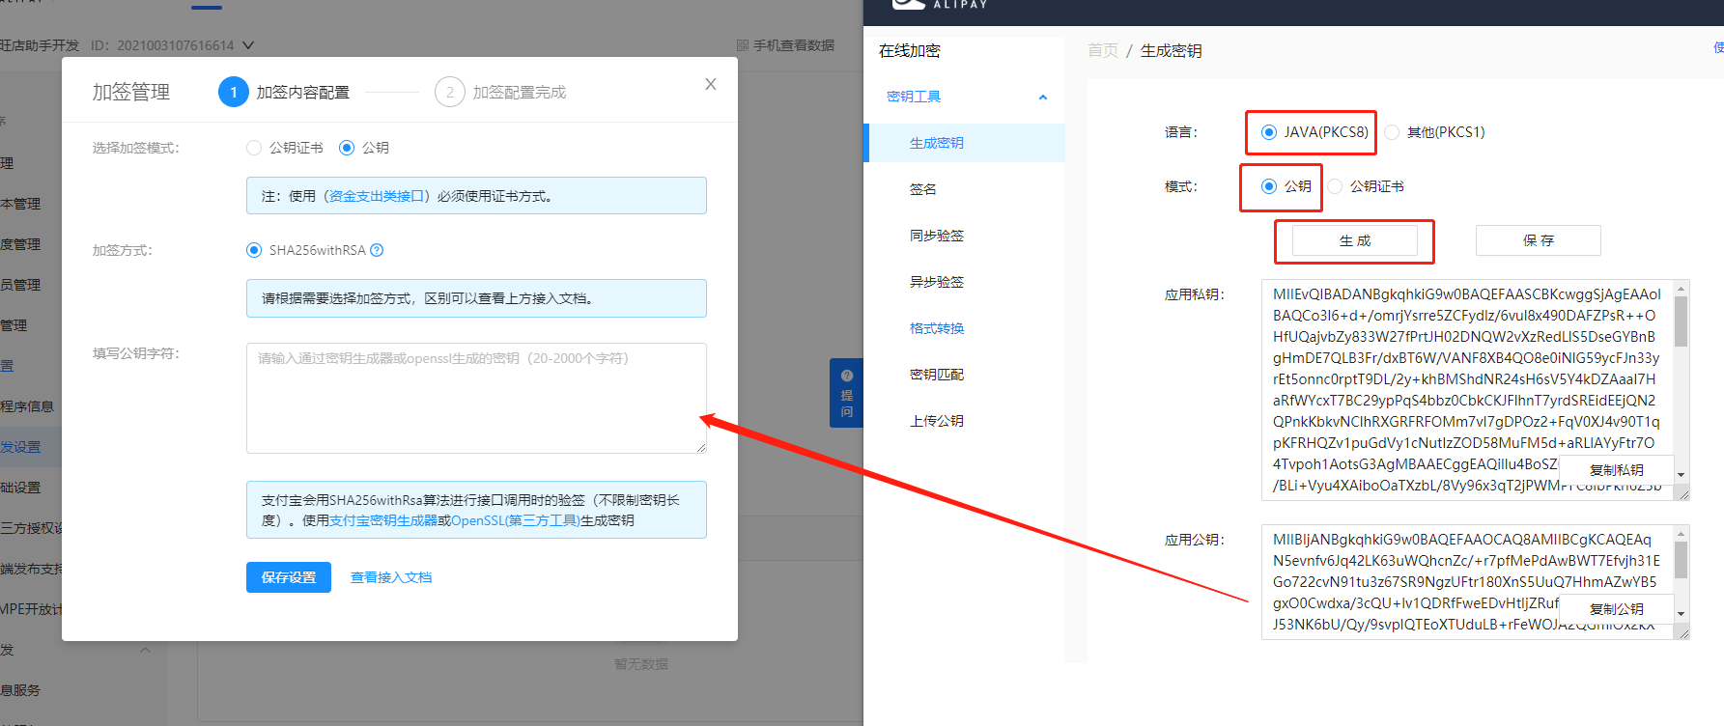1724x726 pixels.
Task: Open 上传公钥 menu item
Action: pyautogui.click(x=964, y=421)
